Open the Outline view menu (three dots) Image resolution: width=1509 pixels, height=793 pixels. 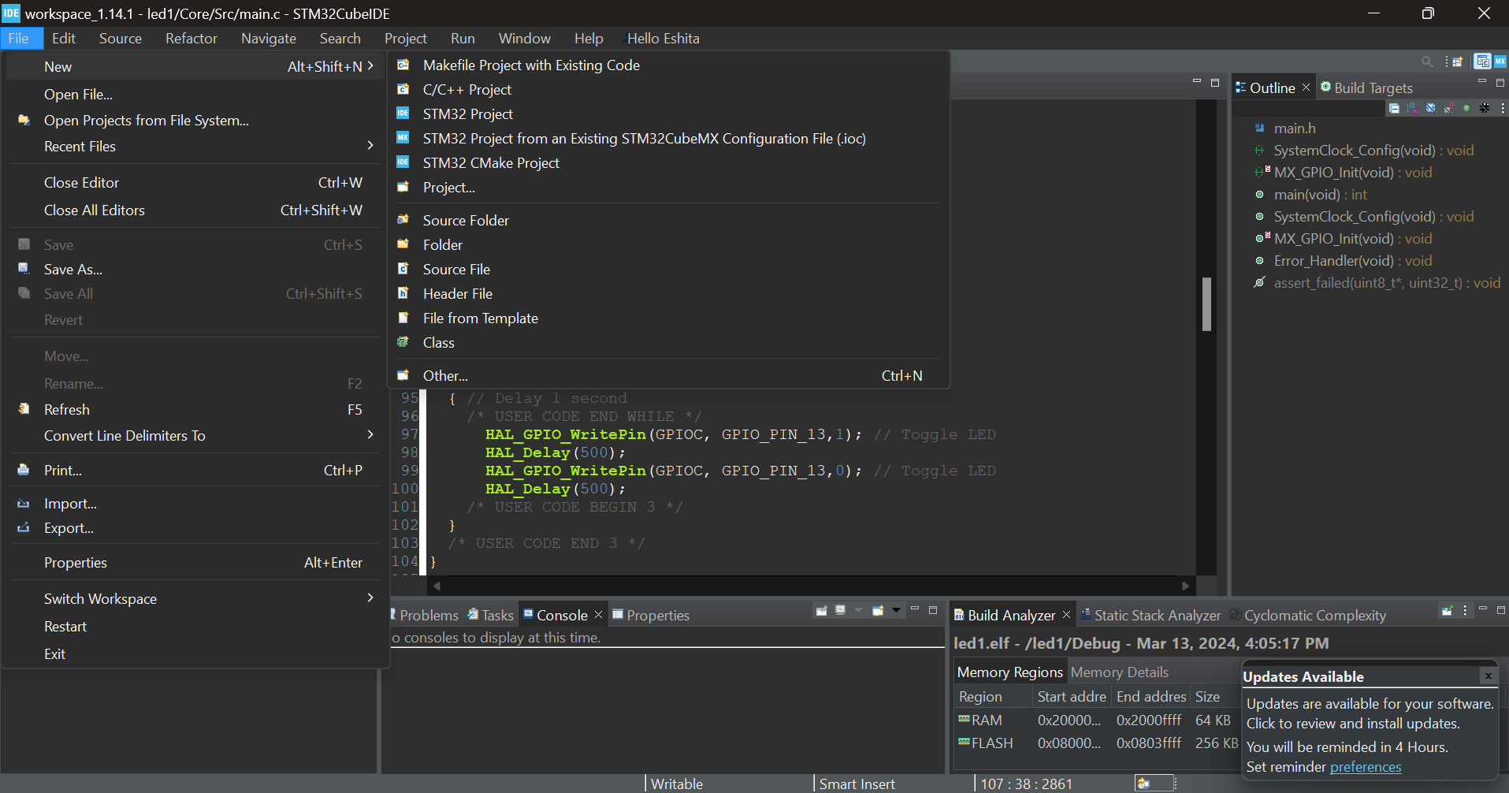(x=1502, y=108)
